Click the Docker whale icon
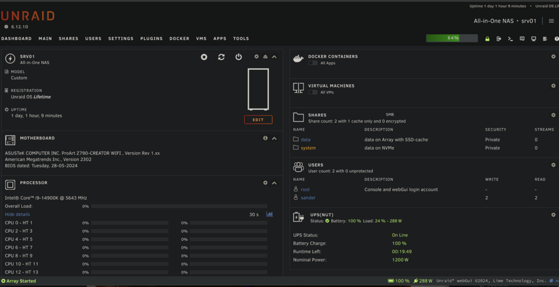Viewport: 559px width, 287px height. [x=299, y=59]
